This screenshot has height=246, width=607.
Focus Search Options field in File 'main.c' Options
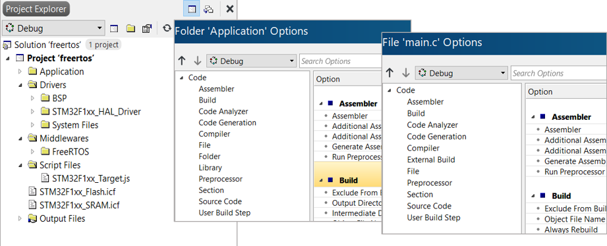coord(559,73)
